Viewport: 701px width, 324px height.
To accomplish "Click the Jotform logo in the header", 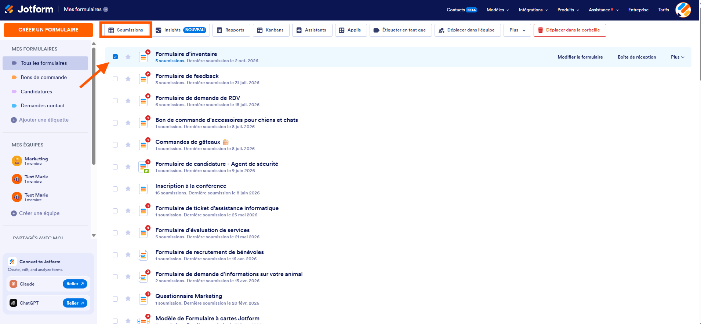I will coord(29,9).
